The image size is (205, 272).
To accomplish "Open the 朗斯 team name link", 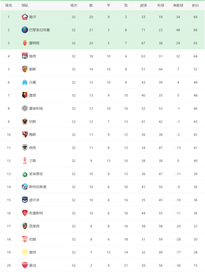I will [x=33, y=69].
